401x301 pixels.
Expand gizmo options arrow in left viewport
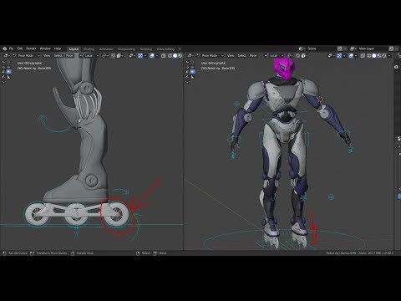click(x=145, y=56)
